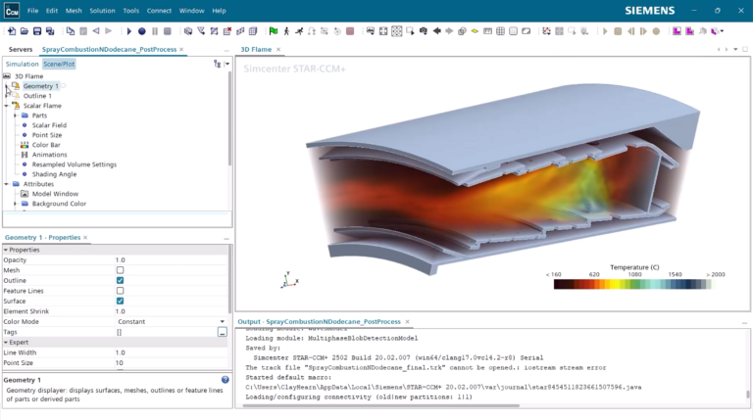
Task: Uncheck the Outline checkbox
Action: click(x=120, y=280)
